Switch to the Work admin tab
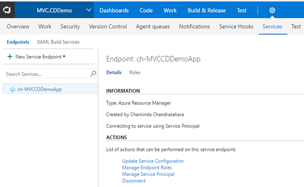304x187 pixels. click(x=45, y=26)
